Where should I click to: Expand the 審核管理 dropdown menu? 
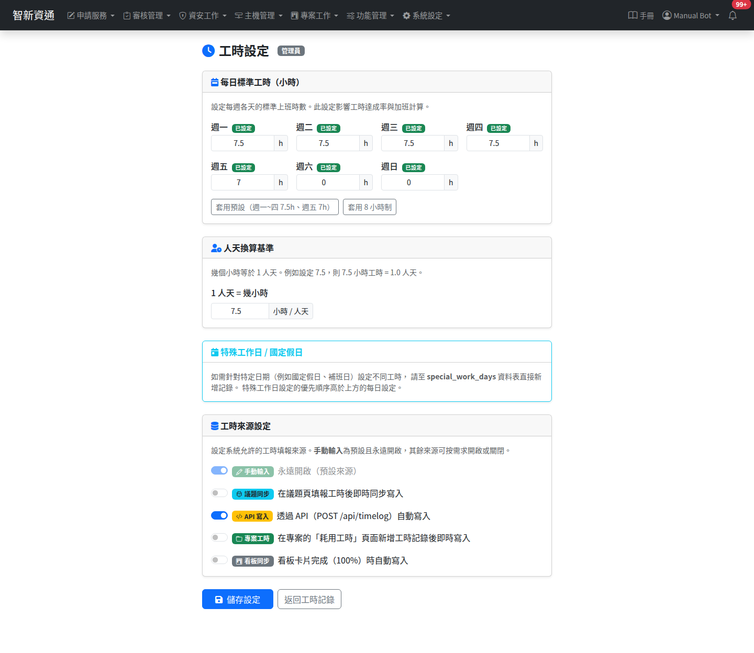147,16
